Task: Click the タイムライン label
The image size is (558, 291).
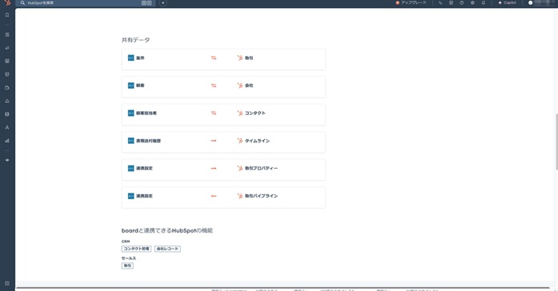Action: 257,141
